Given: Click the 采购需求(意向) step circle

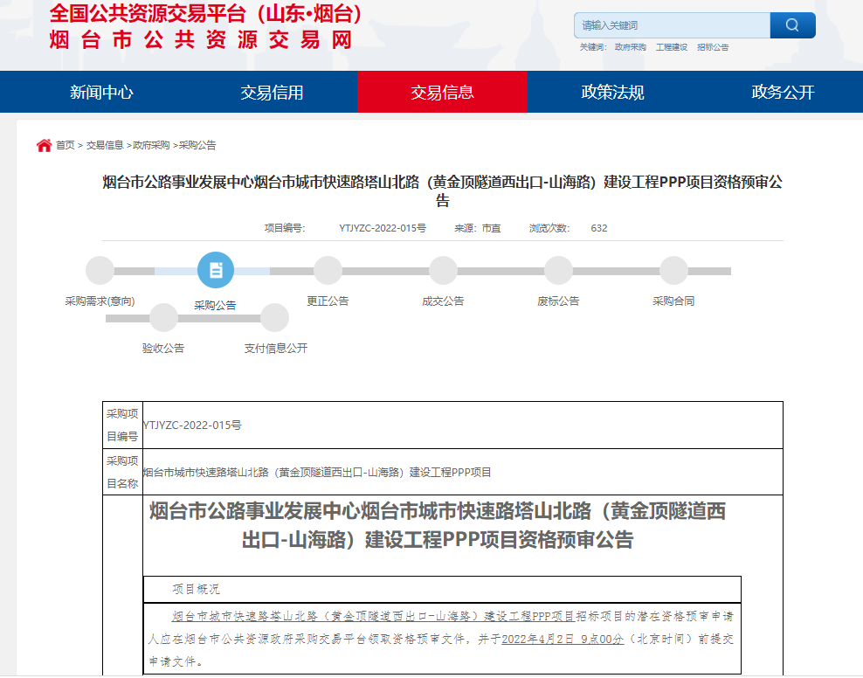Looking at the screenshot, I should click(x=100, y=271).
